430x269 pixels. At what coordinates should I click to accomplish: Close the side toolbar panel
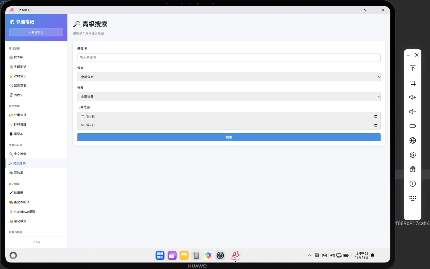point(417,55)
